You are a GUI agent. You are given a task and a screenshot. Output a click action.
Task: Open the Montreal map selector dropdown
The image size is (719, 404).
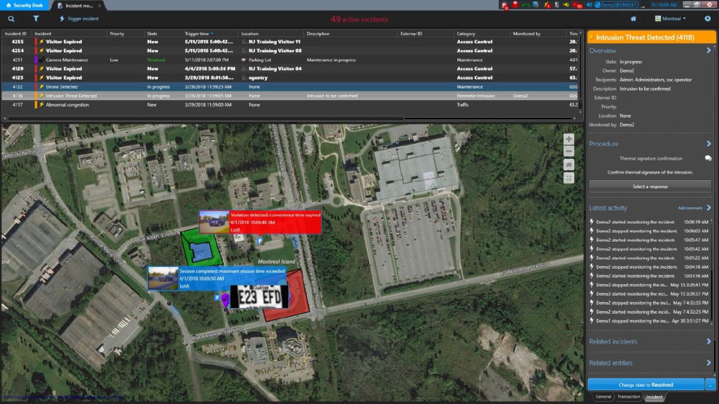pyautogui.click(x=670, y=18)
